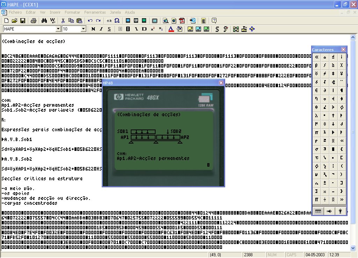This screenshot has width=358, height=258.
Task: Open the HAPE font name dropdown
Action: point(58,29)
